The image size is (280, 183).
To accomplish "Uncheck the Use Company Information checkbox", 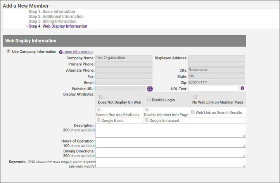I will (9, 51).
